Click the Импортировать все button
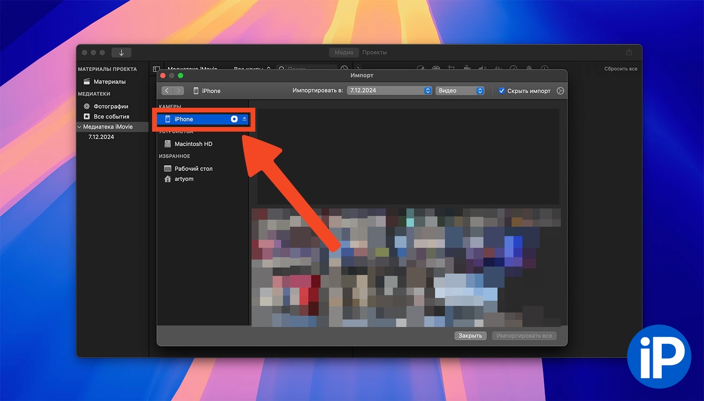 point(524,336)
